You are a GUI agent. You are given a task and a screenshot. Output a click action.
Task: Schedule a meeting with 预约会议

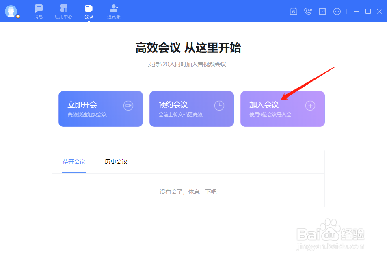click(192, 109)
